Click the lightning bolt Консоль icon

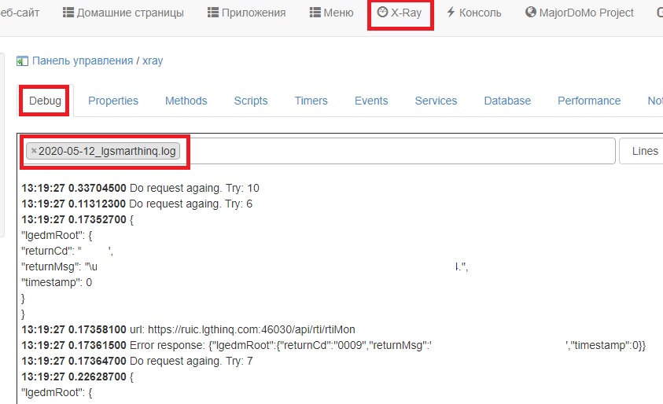tap(451, 13)
